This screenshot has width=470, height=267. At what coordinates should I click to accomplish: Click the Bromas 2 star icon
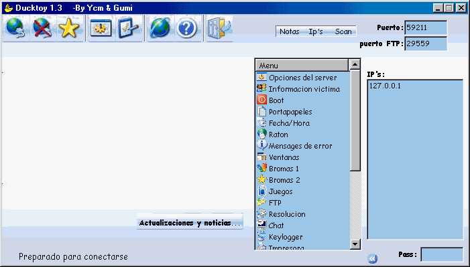pyautogui.click(x=261, y=179)
